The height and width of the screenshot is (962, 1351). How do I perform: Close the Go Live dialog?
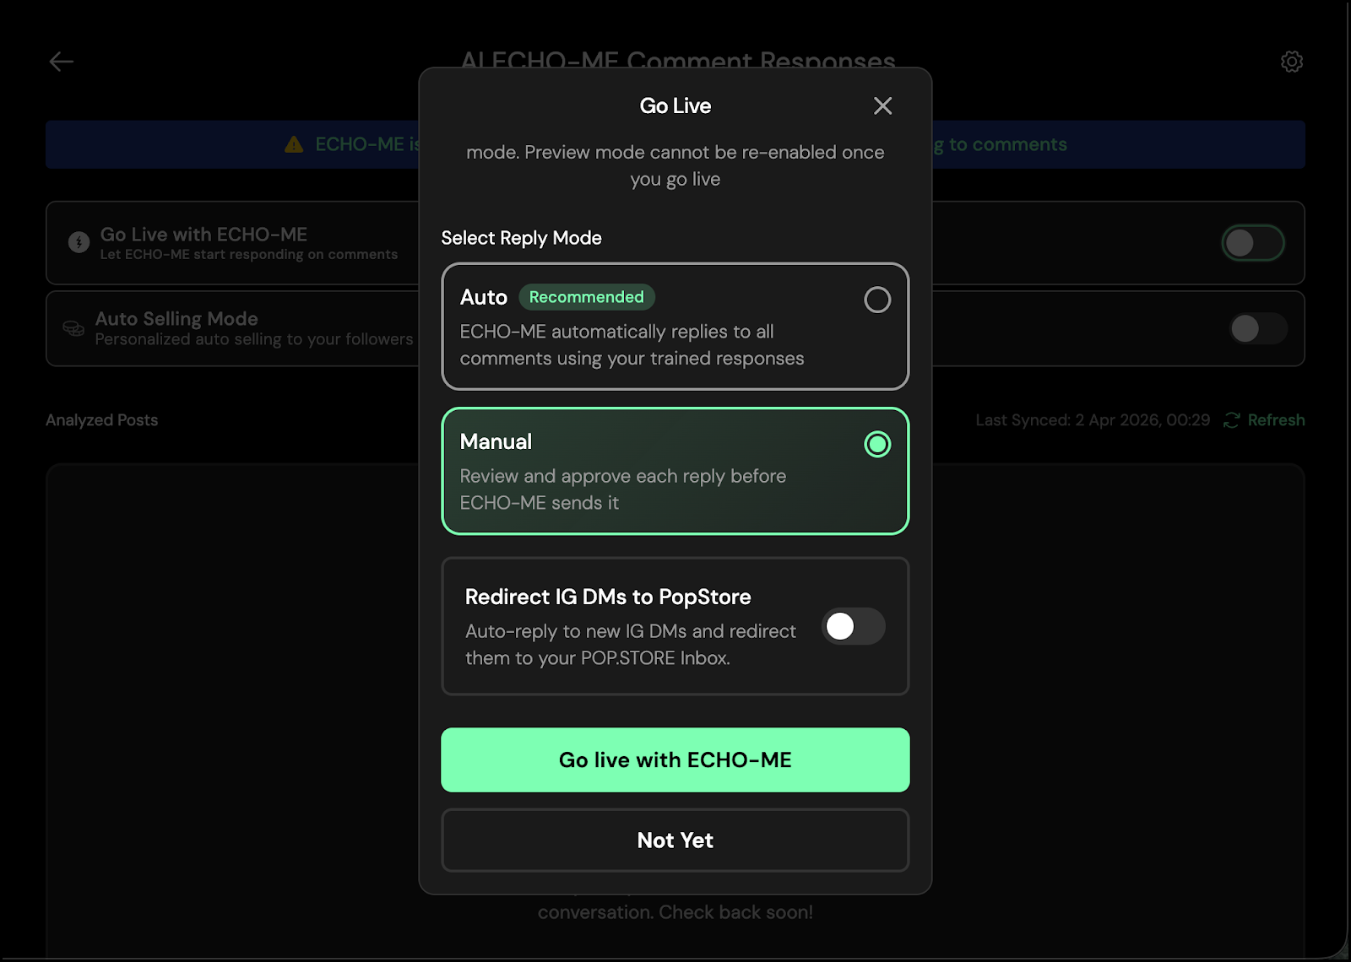pyautogui.click(x=882, y=105)
